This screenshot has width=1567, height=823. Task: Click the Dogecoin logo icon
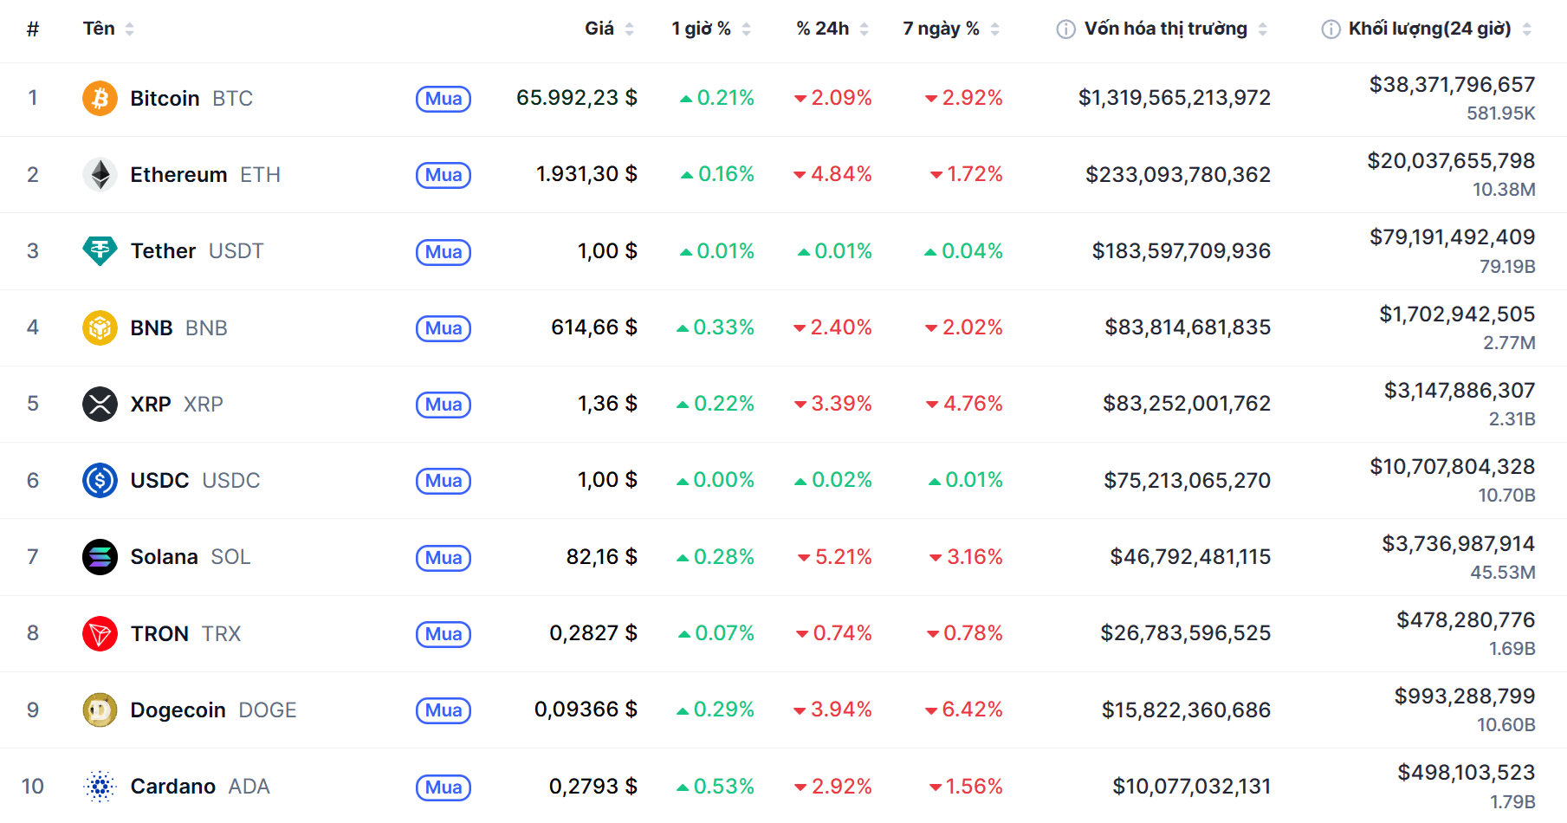pyautogui.click(x=100, y=710)
